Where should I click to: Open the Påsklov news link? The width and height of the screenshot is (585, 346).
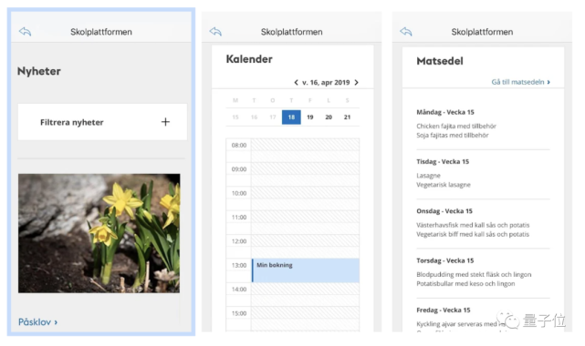pos(37,321)
